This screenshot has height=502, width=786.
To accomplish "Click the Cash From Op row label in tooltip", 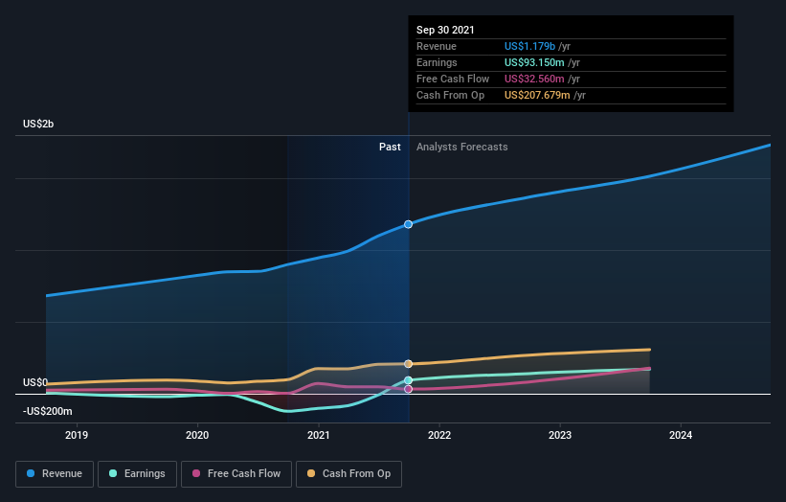I will coord(450,95).
